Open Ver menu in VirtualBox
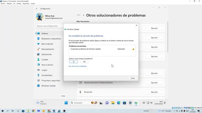This screenshot has width=202, height=113. (14, 3)
